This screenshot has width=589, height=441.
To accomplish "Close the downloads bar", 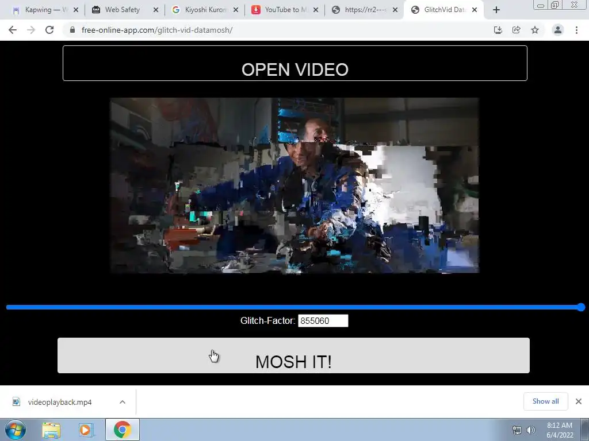I will click(x=579, y=401).
